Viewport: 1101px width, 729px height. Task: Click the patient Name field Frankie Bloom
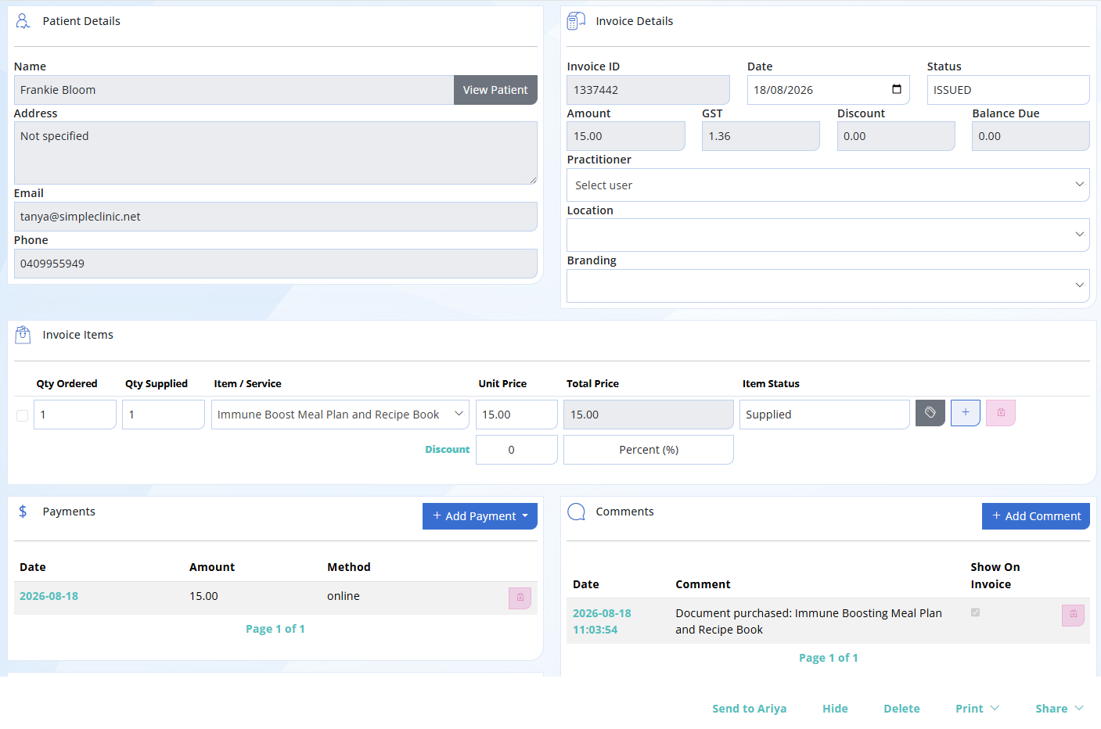234,90
